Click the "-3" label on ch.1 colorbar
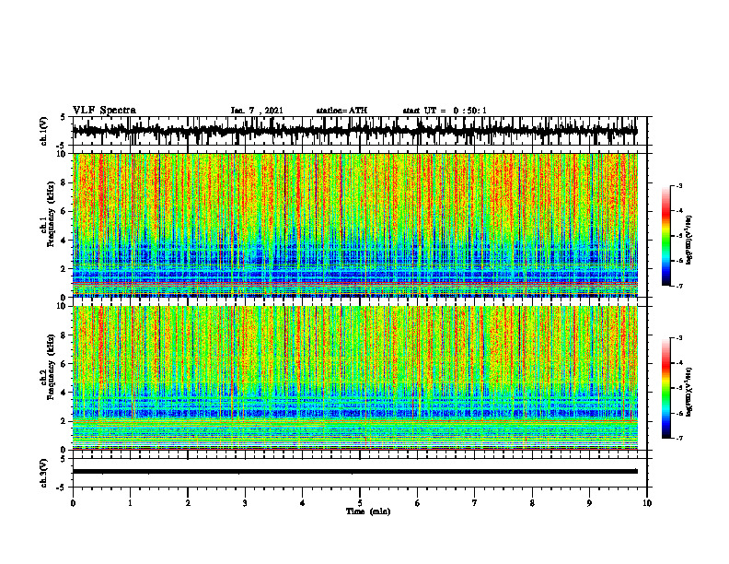This screenshot has height=564, width=729. pos(679,185)
